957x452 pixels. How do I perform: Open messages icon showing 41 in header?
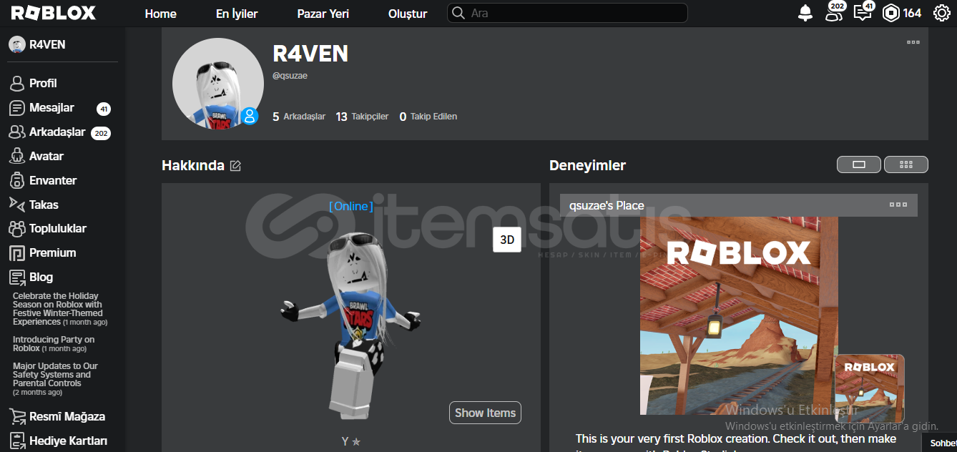click(x=863, y=12)
